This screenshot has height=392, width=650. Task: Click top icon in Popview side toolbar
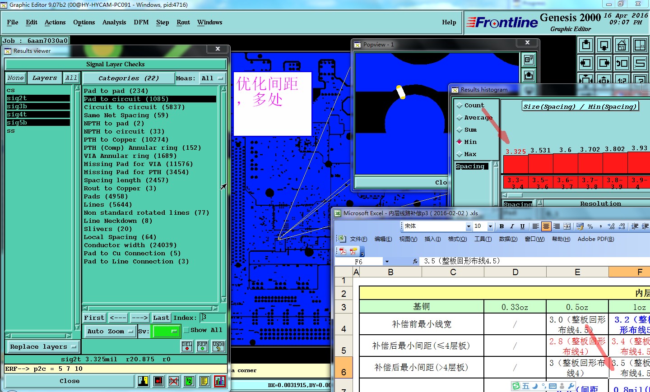(529, 59)
